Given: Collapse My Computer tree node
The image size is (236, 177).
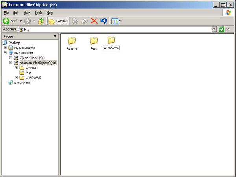Looking at the screenshot, I should pos(5,53).
